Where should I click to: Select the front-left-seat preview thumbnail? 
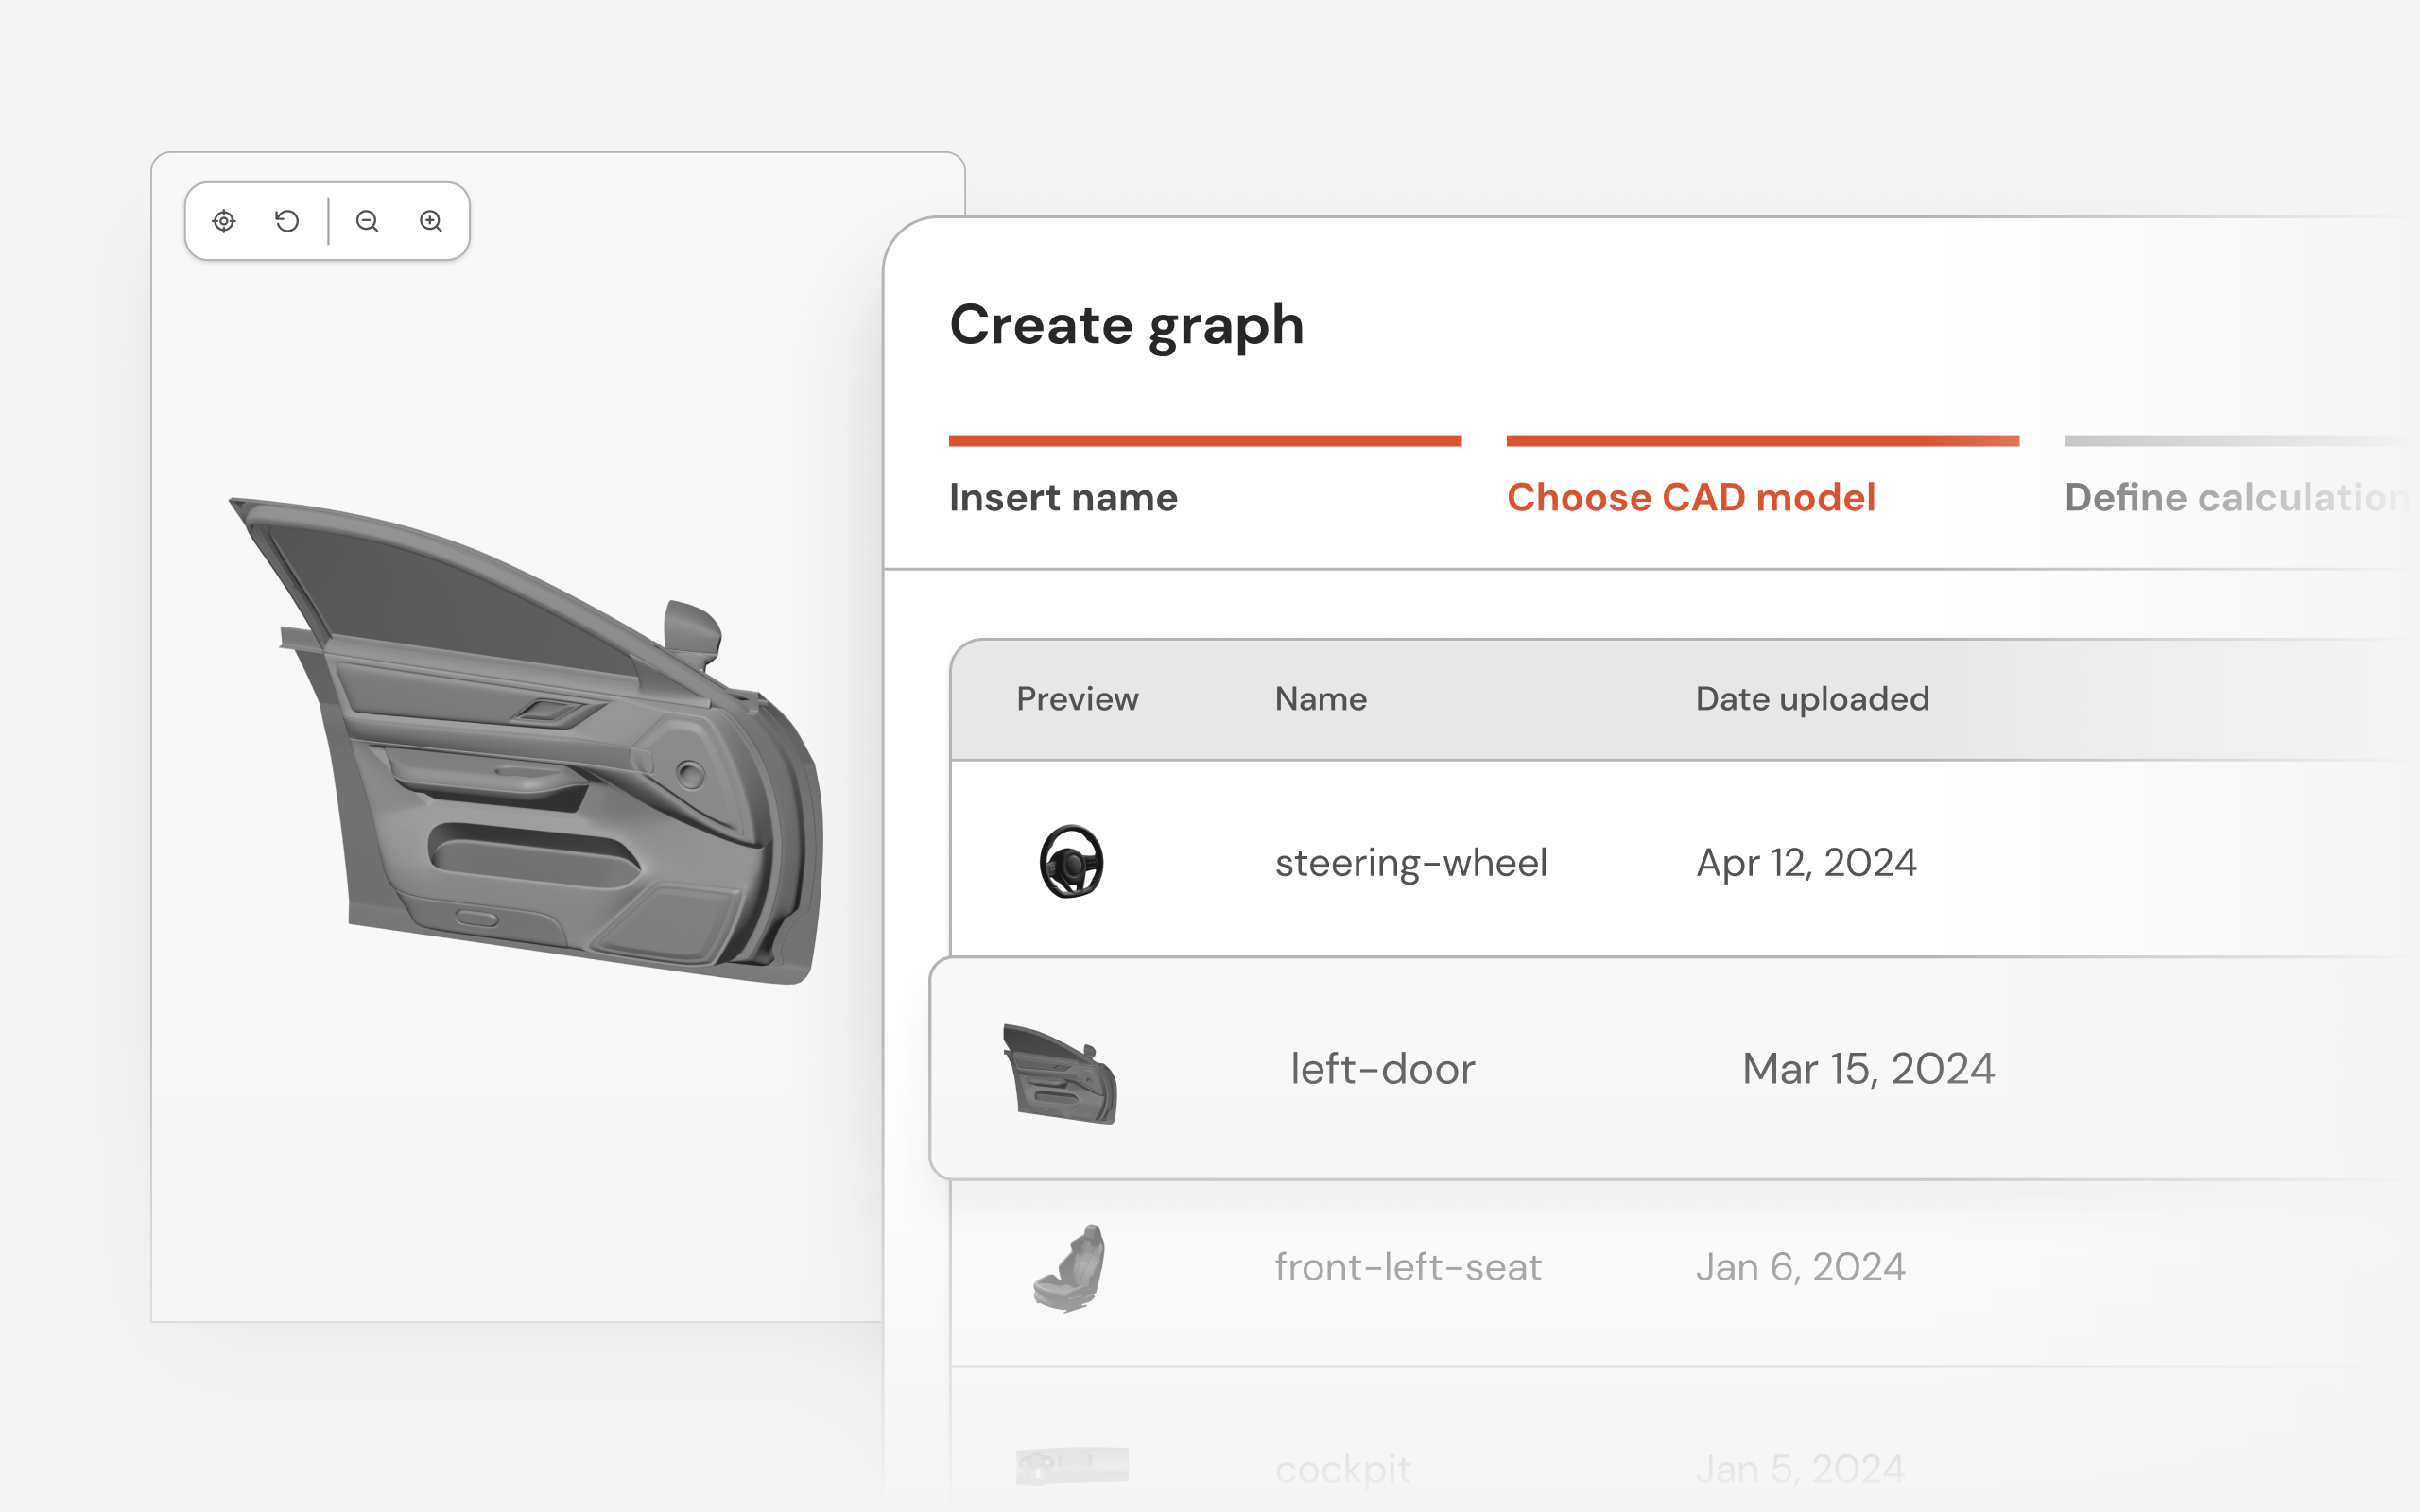click(x=1069, y=1267)
